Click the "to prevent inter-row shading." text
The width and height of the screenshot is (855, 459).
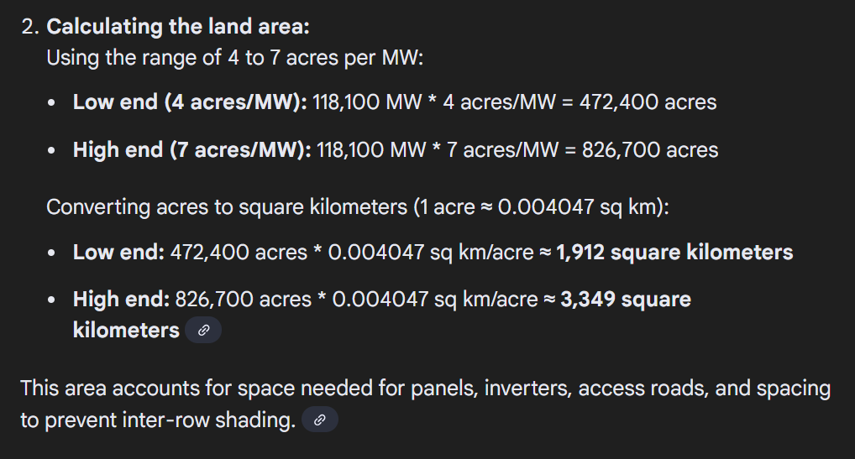coord(157,421)
